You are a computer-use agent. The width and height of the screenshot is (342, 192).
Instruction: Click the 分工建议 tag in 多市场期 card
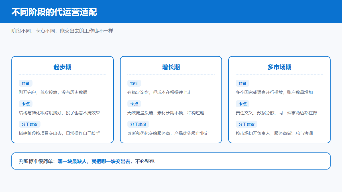pyautogui.click(x=247, y=124)
